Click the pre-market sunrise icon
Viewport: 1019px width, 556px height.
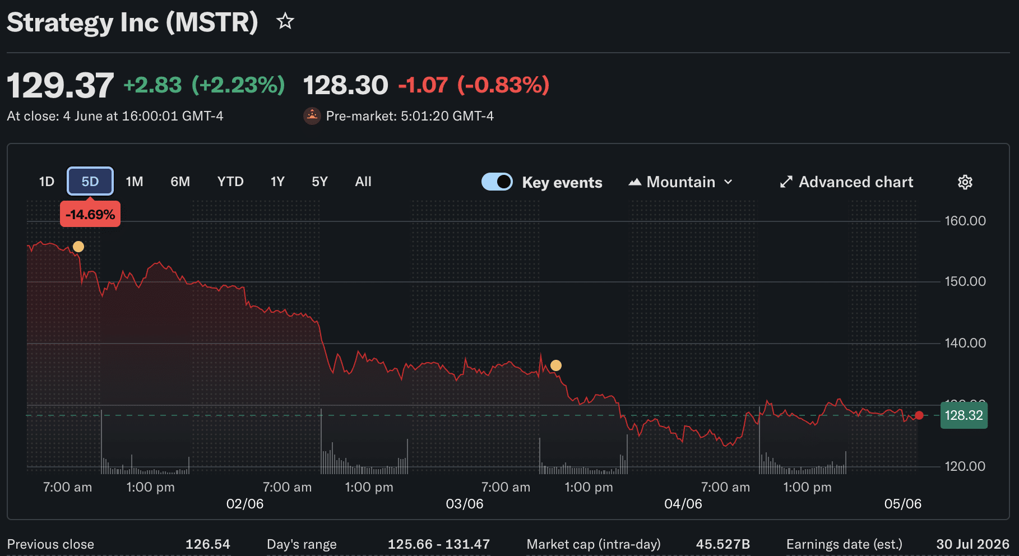(312, 116)
